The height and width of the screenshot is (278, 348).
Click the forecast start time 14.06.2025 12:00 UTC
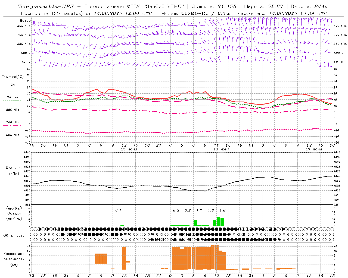[x=123, y=13]
